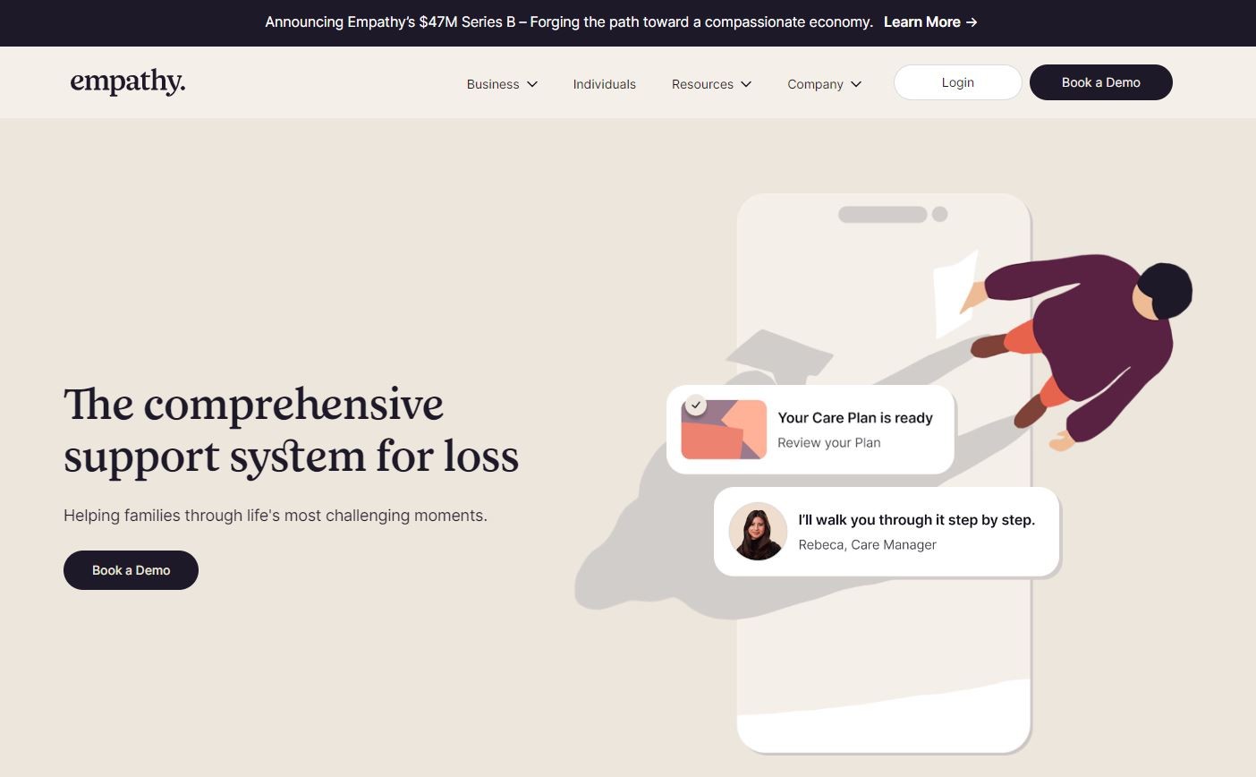Click the Review your Plan text
The image size is (1256, 777).
(829, 442)
